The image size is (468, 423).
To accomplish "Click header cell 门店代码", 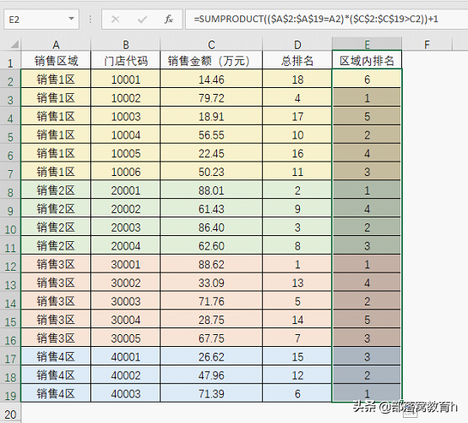I will coord(126,61).
